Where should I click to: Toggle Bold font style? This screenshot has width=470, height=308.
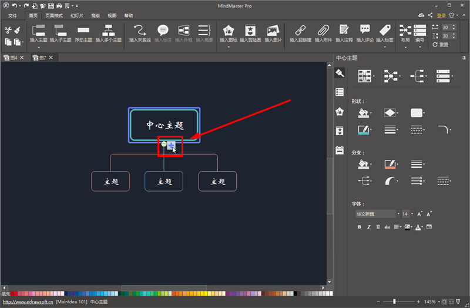pyautogui.click(x=360, y=227)
